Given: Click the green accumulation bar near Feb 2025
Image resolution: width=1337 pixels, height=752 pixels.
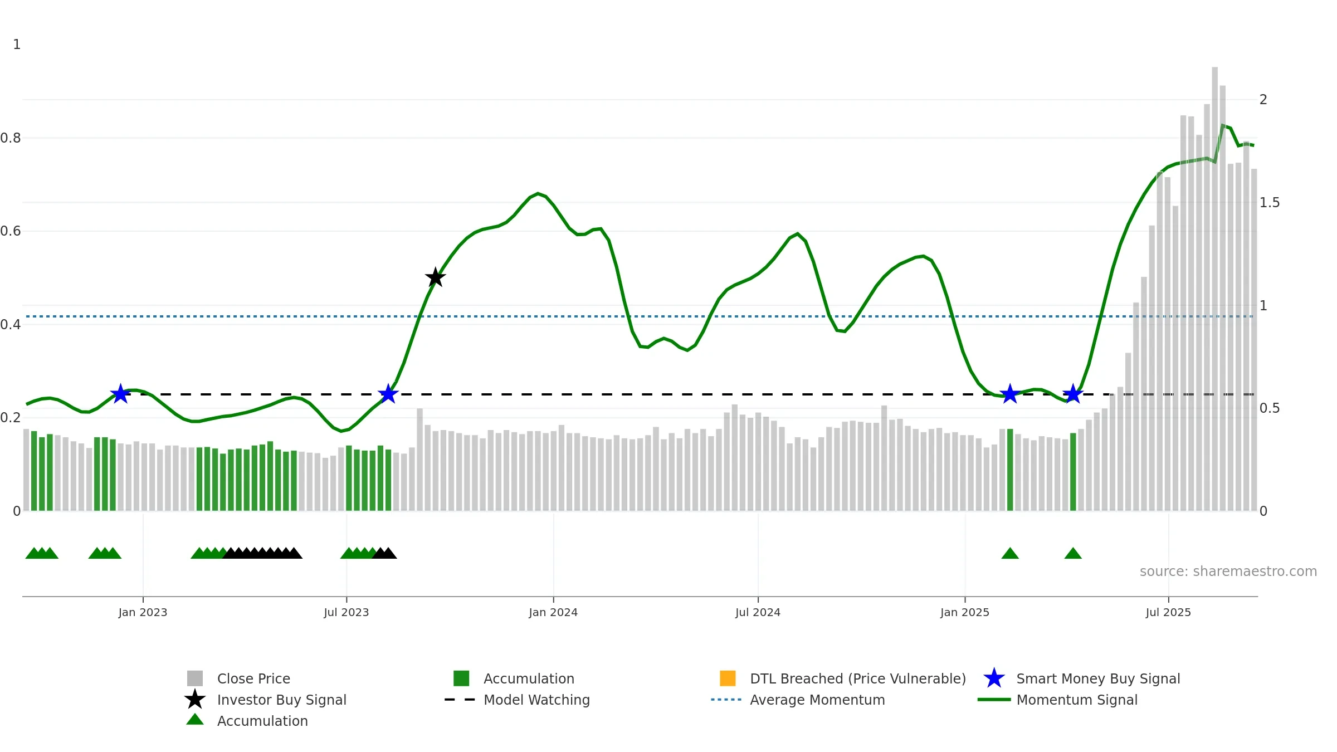Looking at the screenshot, I should pos(1010,470).
